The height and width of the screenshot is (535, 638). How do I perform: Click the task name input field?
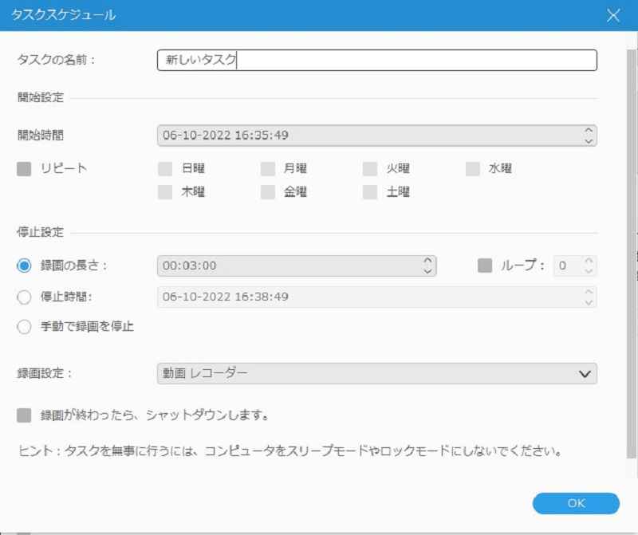(x=376, y=61)
